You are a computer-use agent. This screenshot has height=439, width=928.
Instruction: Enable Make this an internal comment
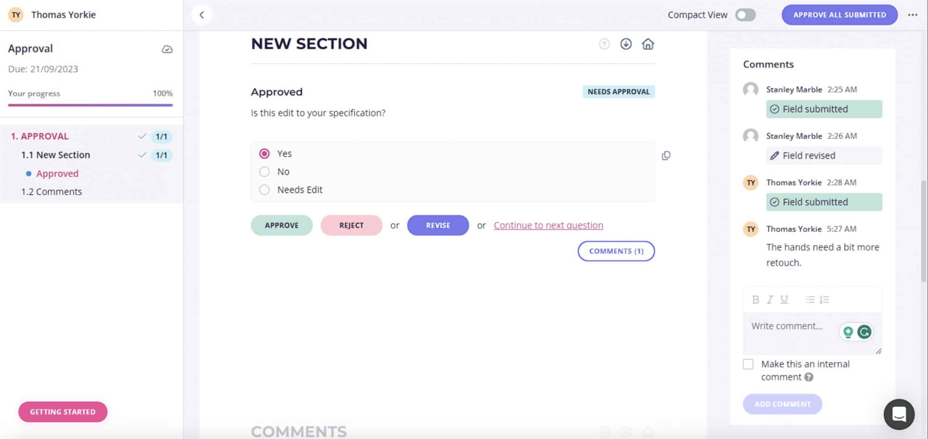coord(748,363)
